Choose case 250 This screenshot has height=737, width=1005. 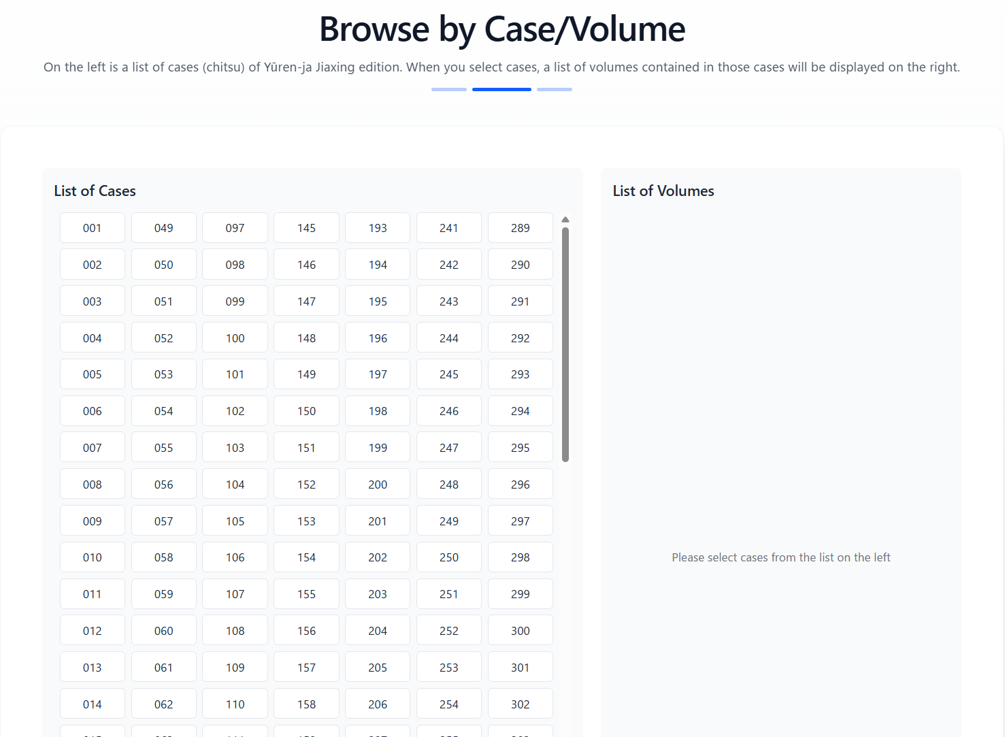coord(448,557)
